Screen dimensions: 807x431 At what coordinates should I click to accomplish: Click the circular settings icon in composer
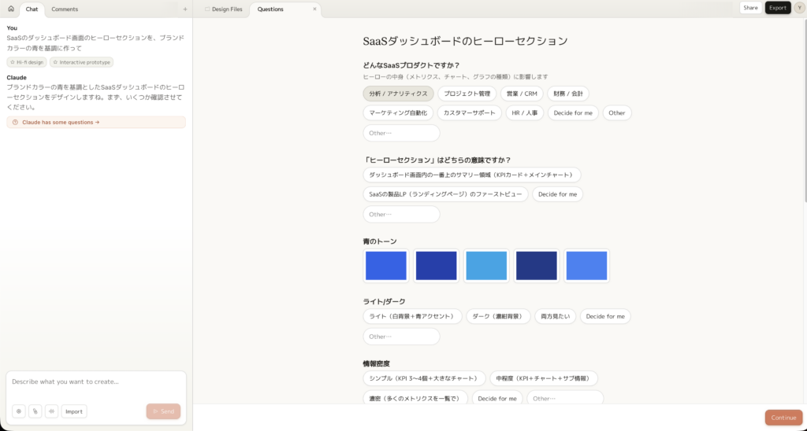coord(19,411)
